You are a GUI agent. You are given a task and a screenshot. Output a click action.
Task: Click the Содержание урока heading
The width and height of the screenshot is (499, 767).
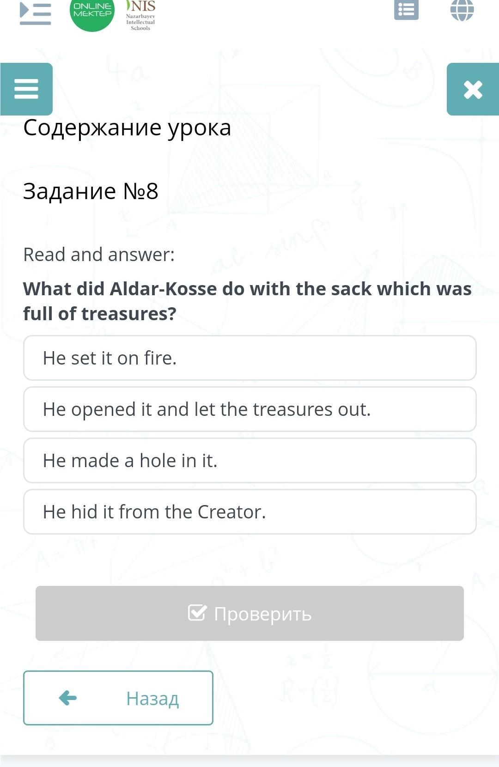tap(127, 128)
